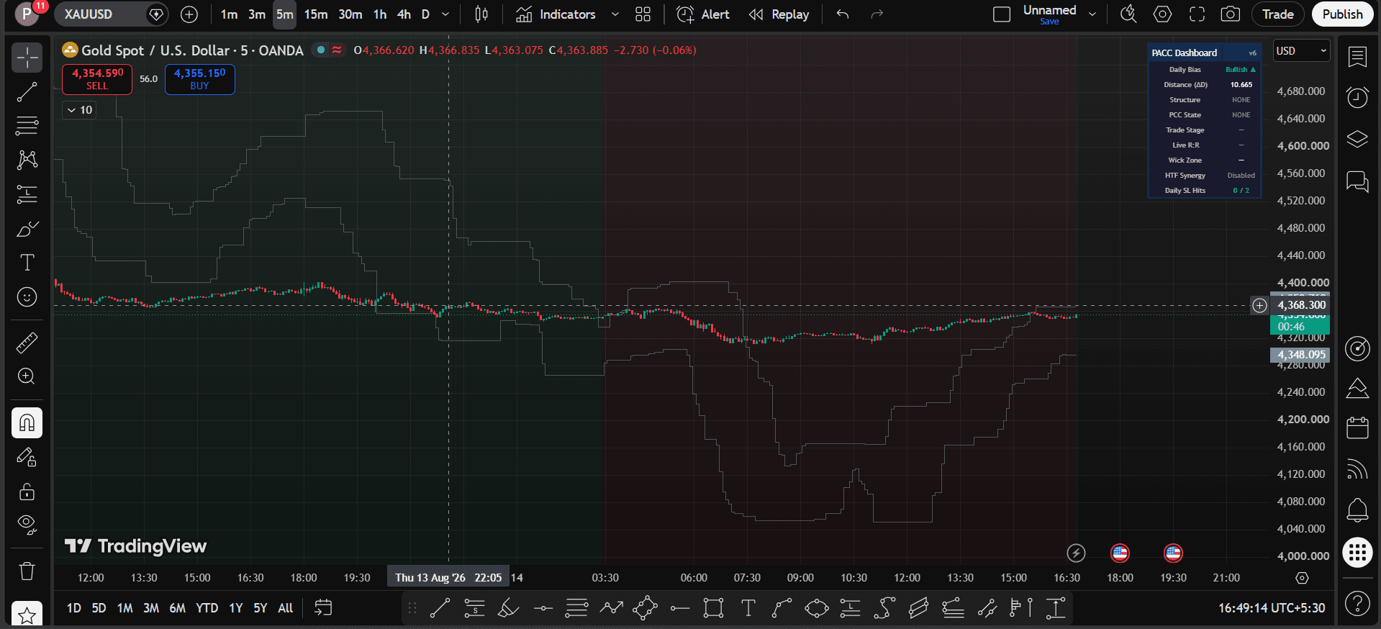Open timezone menu 16:49:14 UTC+5:30

[1272, 608]
